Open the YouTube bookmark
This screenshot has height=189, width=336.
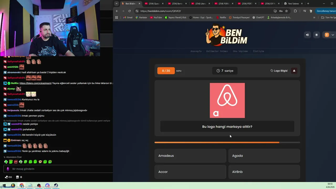[x=156, y=18]
